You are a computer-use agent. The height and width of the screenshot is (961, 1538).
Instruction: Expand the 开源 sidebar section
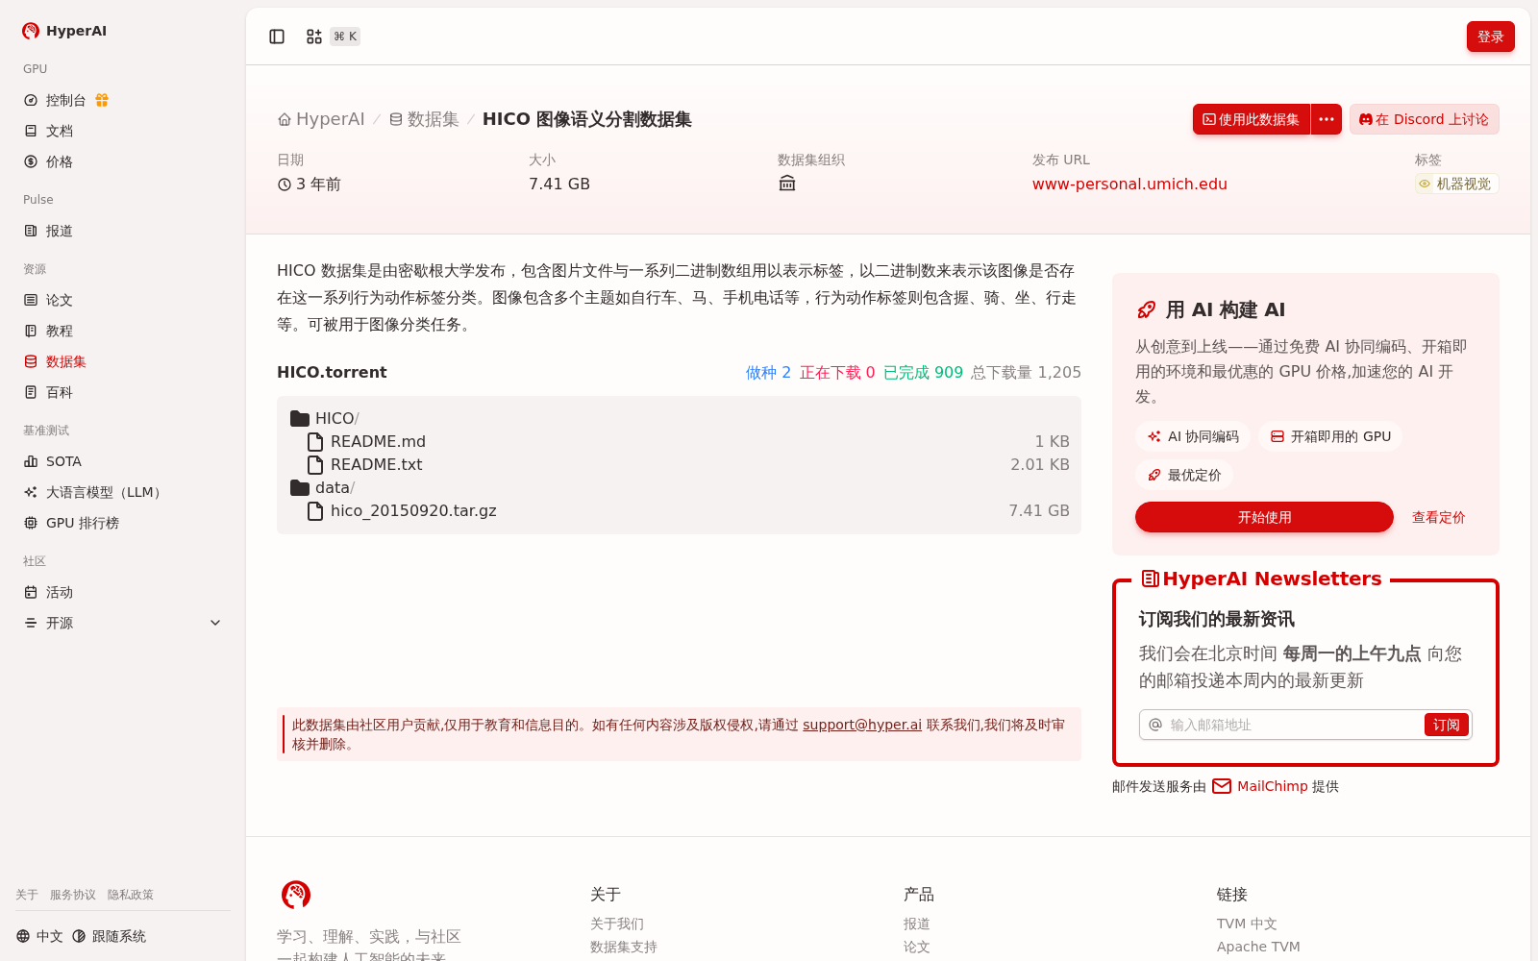pos(123,623)
